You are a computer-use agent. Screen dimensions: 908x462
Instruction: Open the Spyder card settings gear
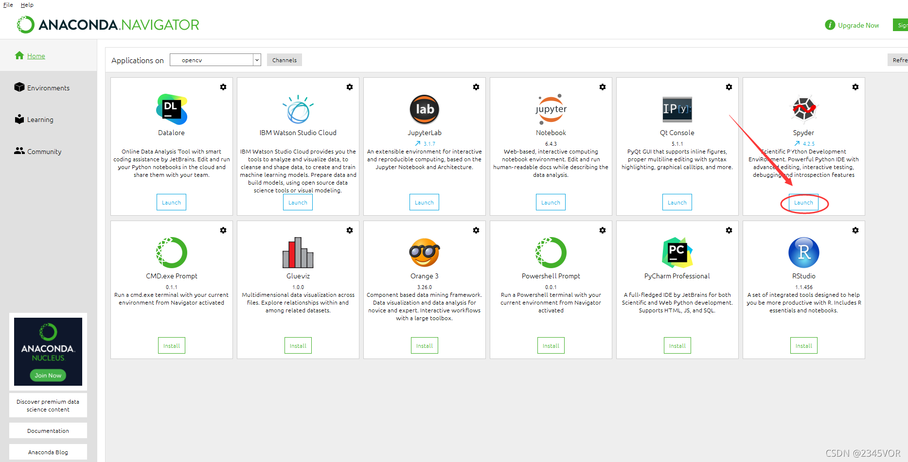855,87
